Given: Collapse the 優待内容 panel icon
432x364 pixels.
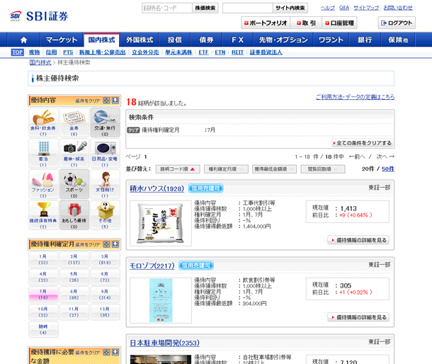Looking at the screenshot, I should point(106,101).
